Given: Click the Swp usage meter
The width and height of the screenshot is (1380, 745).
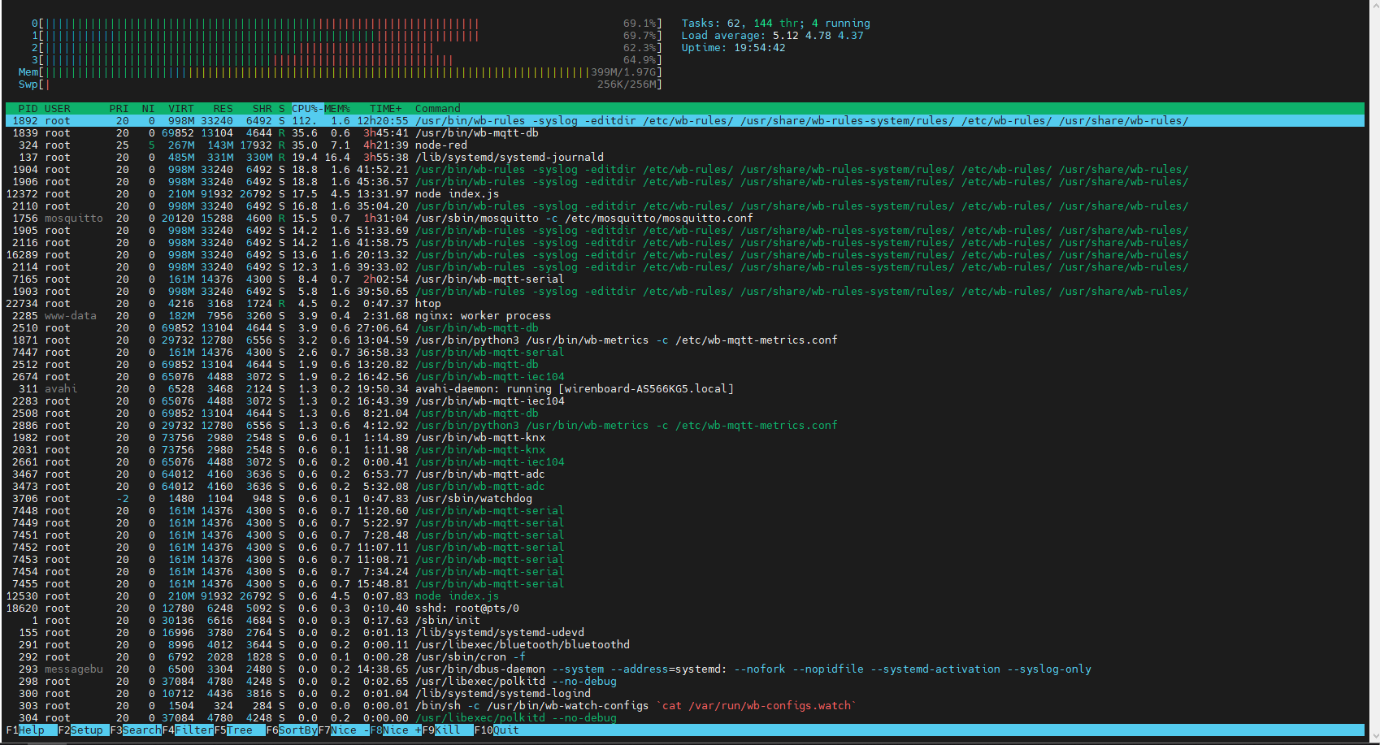Looking at the screenshot, I should pyautogui.click(x=341, y=84).
